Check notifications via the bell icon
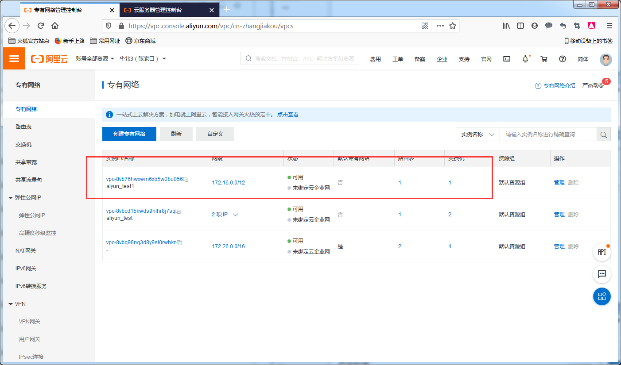Image resolution: width=621 pixels, height=365 pixels. (x=525, y=58)
